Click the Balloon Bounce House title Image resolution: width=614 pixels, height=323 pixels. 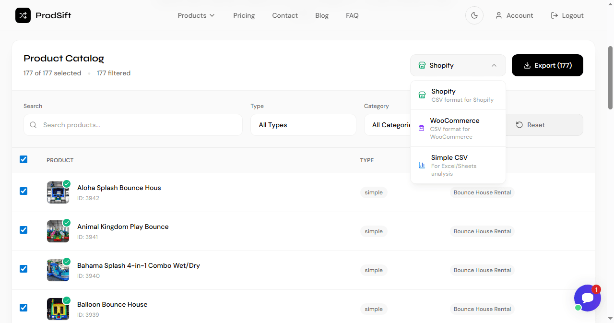click(112, 304)
